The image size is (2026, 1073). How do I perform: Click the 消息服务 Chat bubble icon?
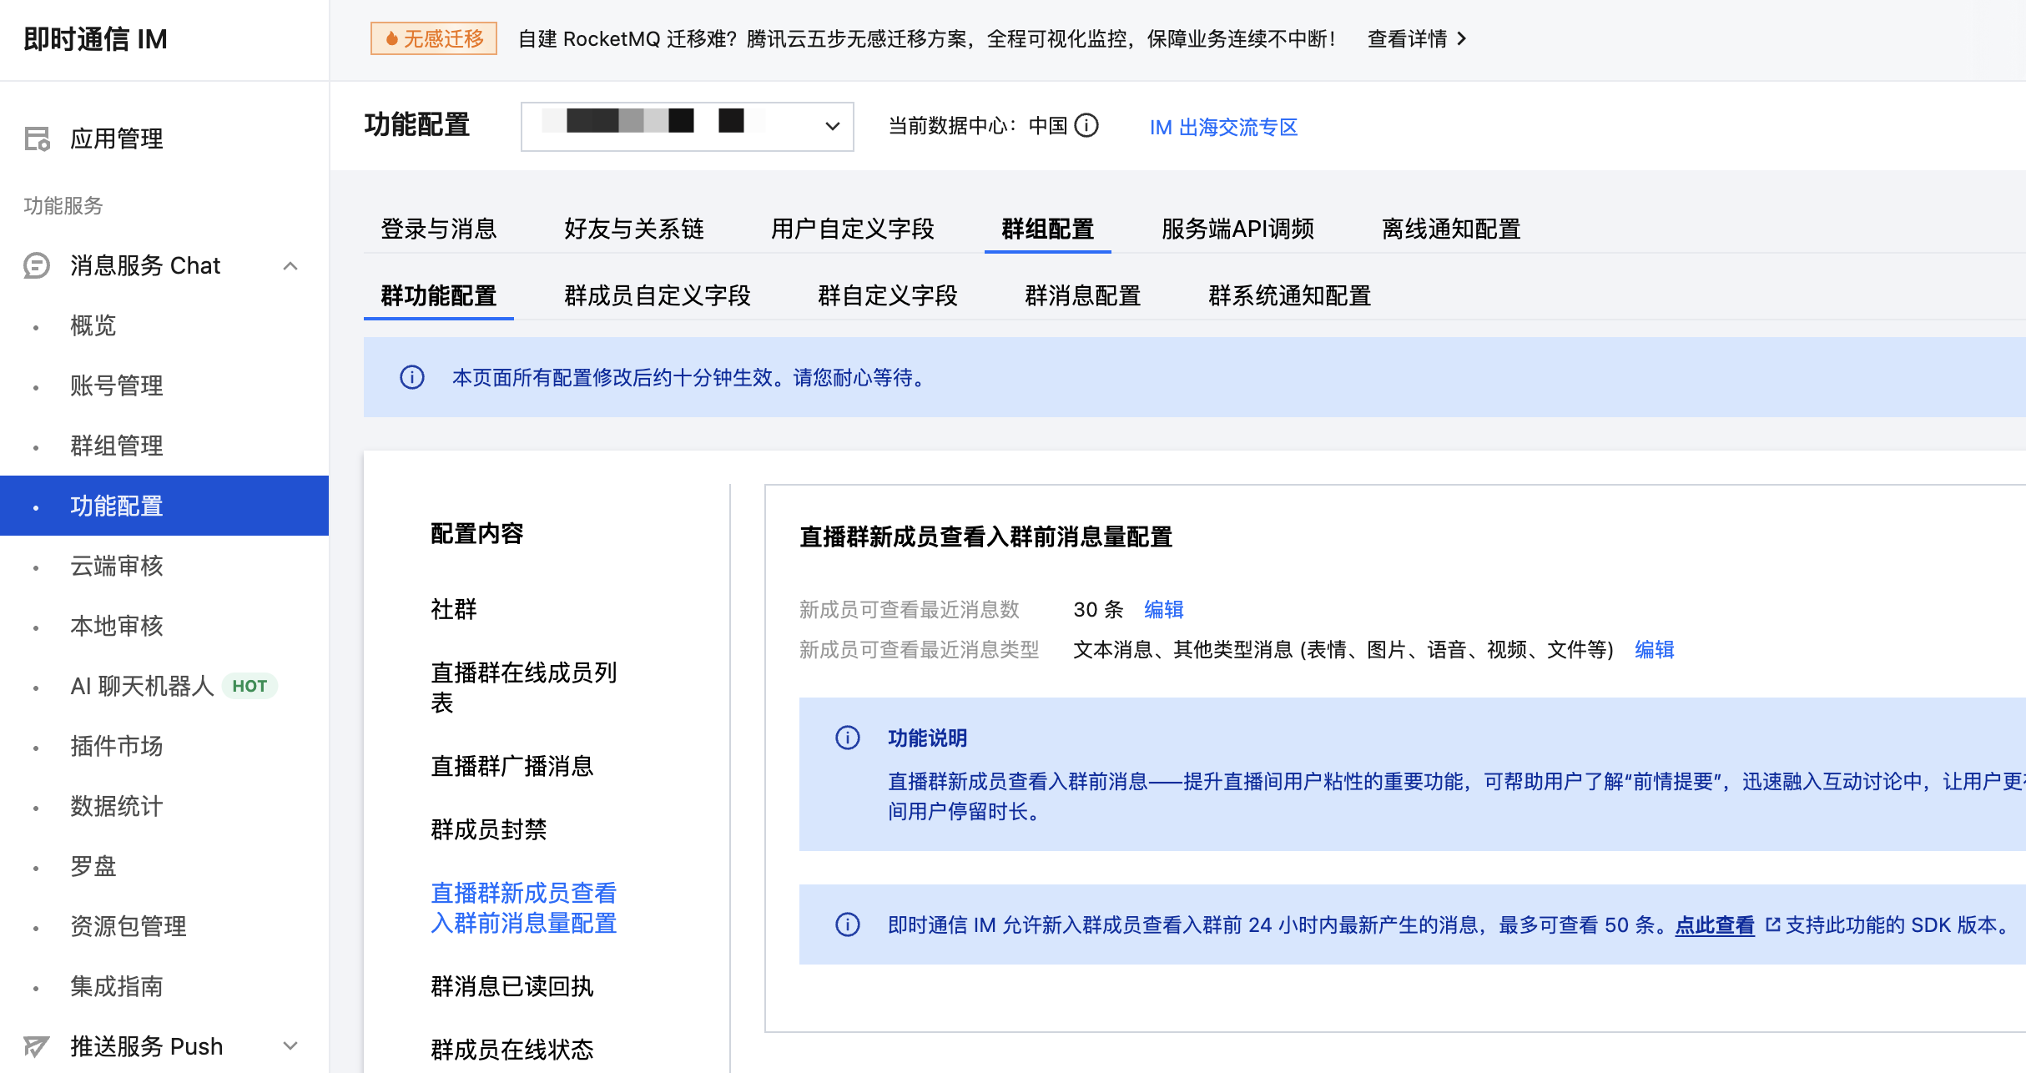(x=37, y=265)
